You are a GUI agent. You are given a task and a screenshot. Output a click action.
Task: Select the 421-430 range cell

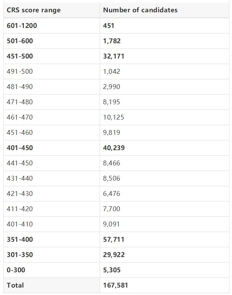(x=20, y=194)
